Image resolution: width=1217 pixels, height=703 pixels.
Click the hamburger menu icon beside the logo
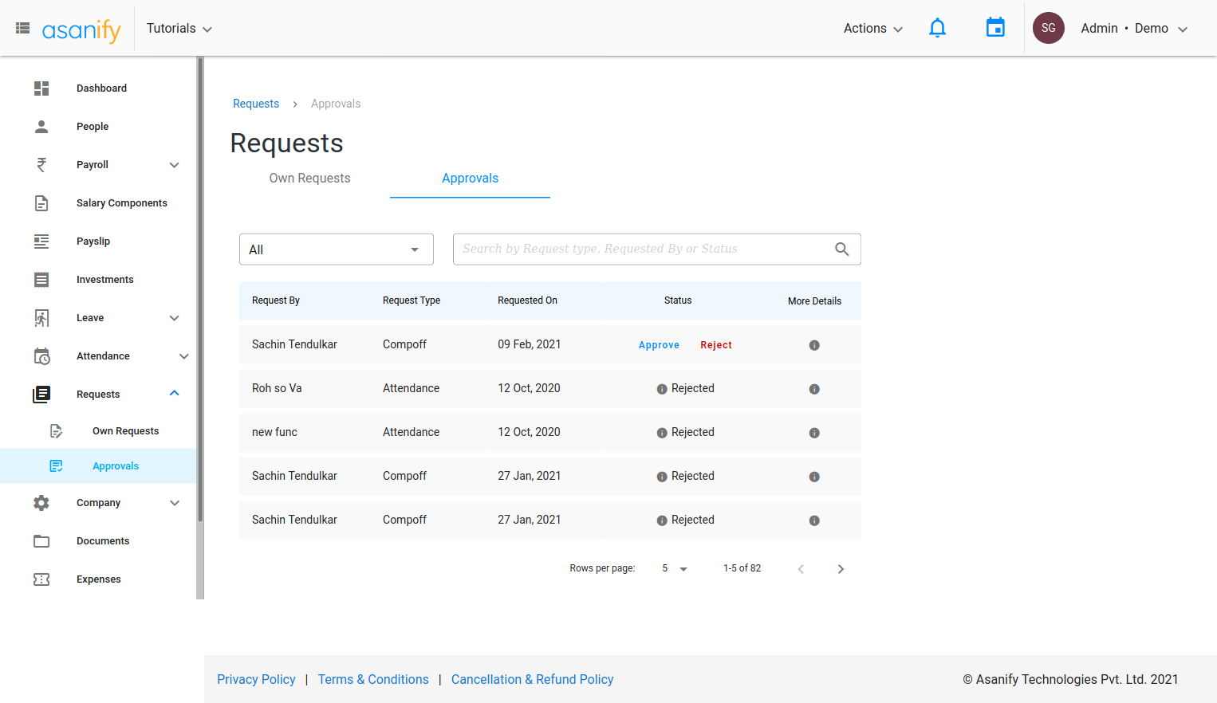tap(23, 28)
